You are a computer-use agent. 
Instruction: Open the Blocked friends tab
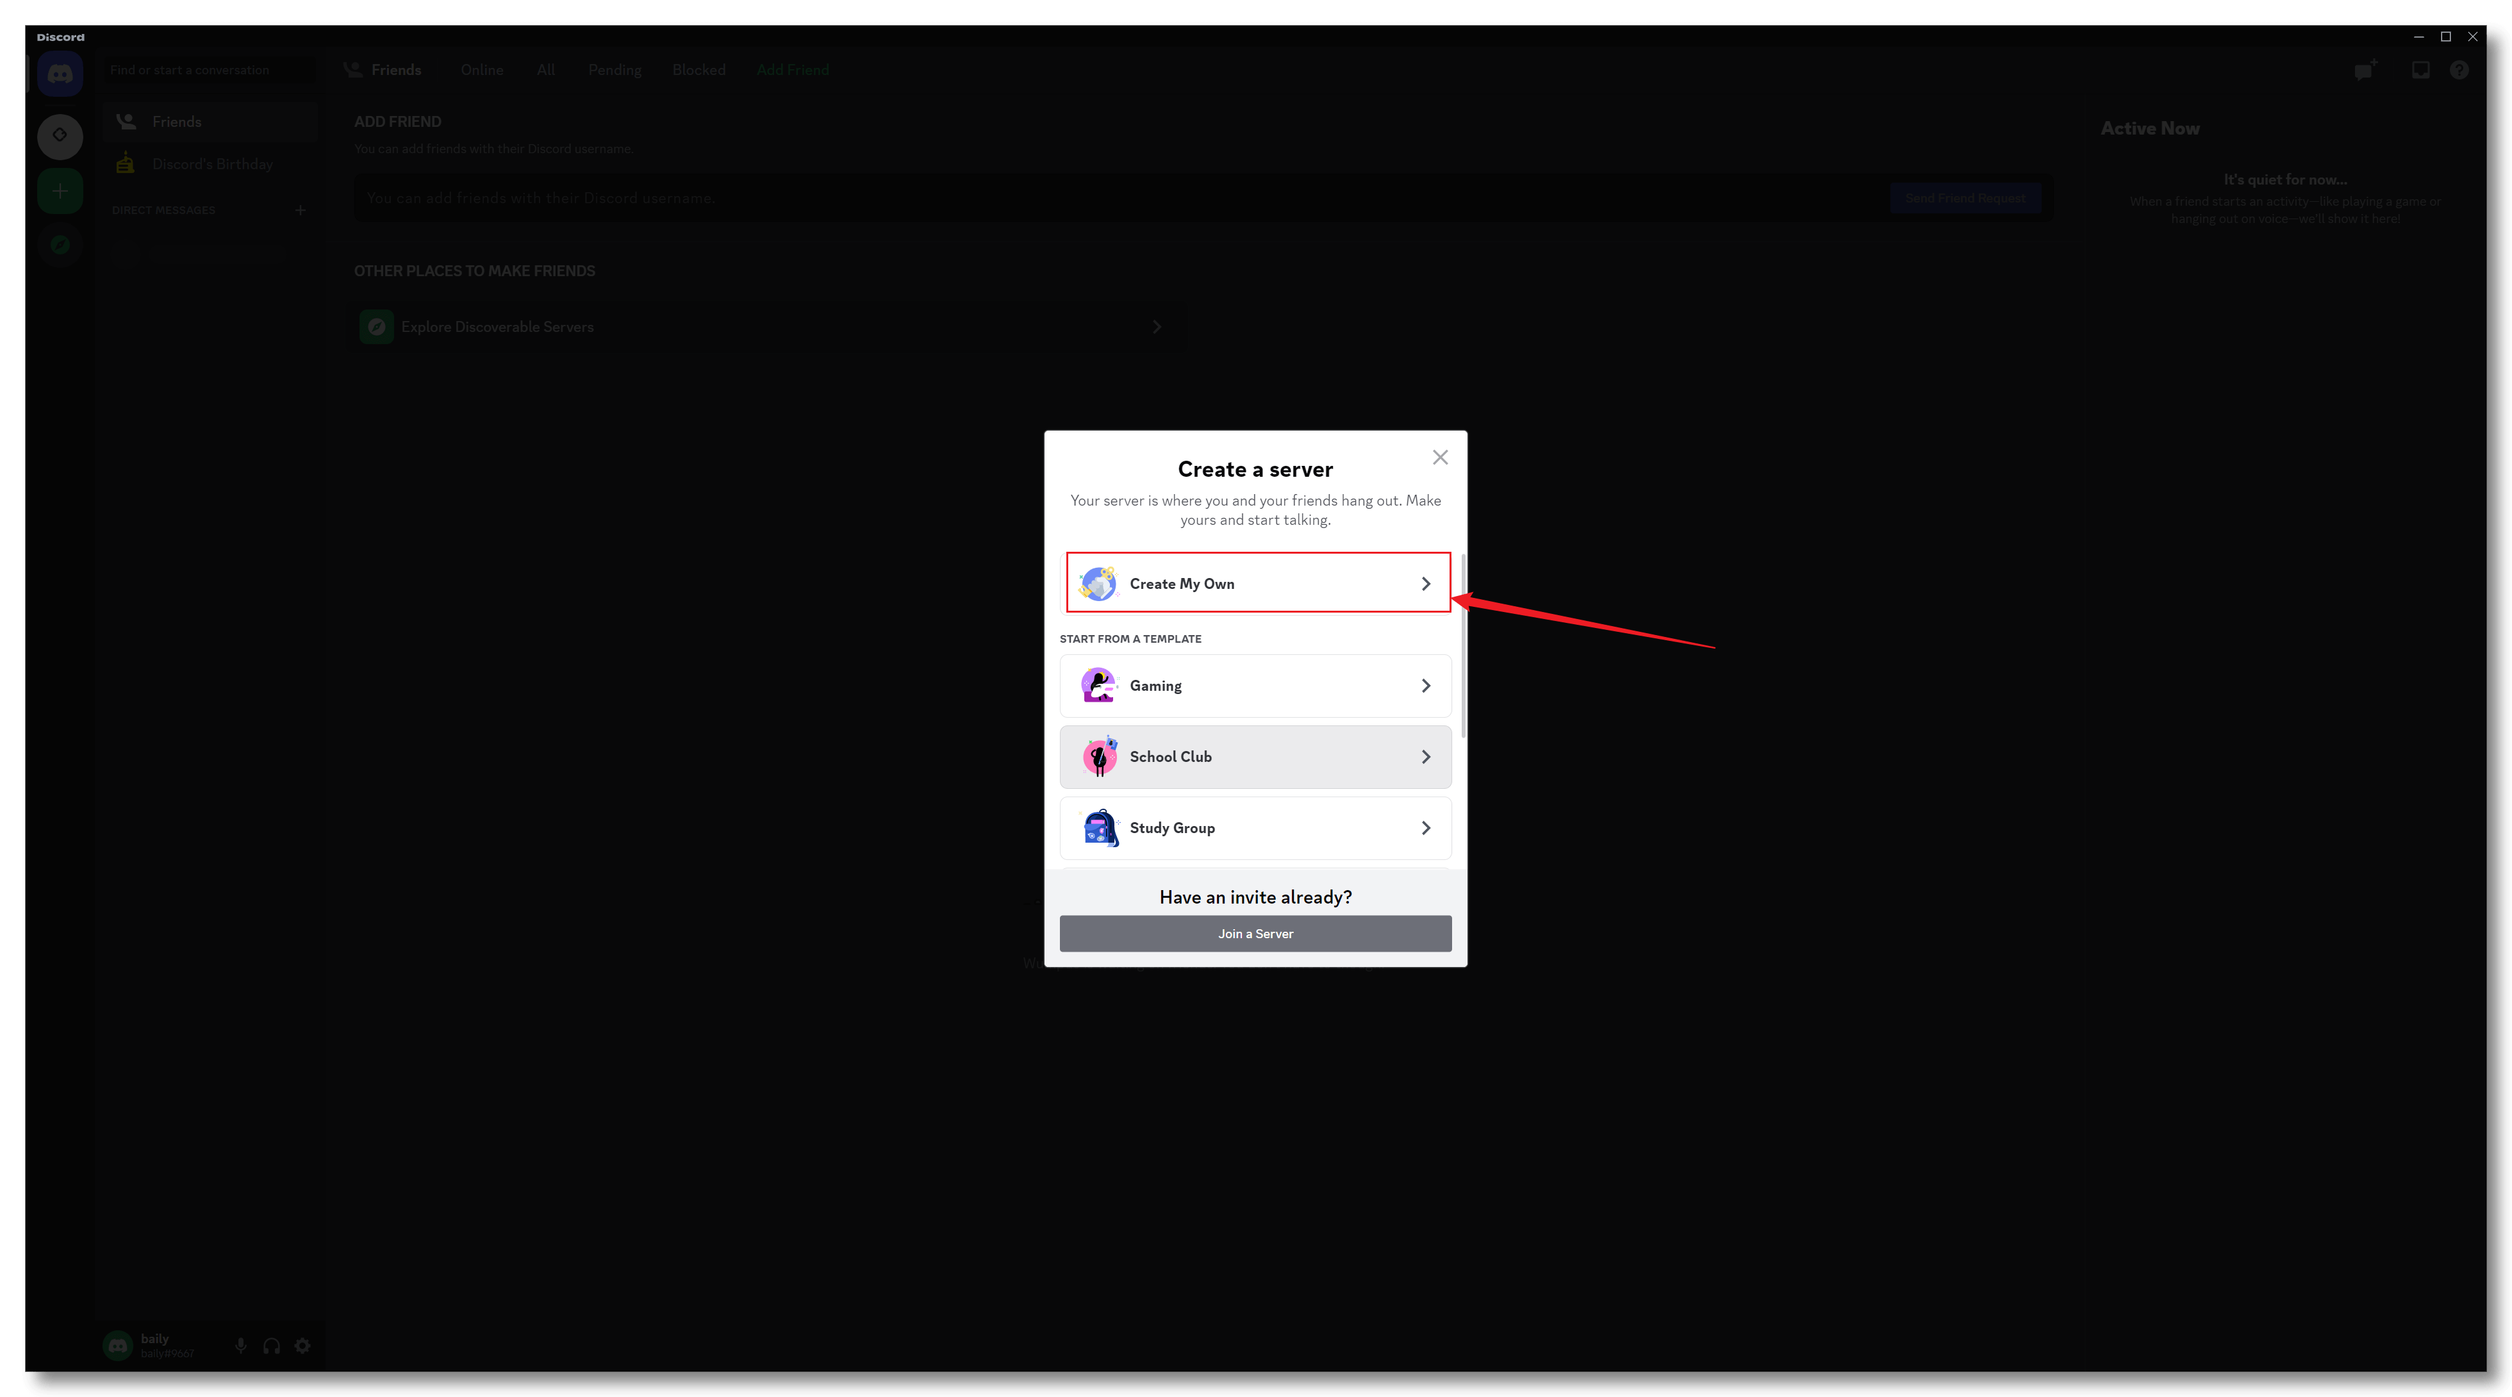pos(698,70)
